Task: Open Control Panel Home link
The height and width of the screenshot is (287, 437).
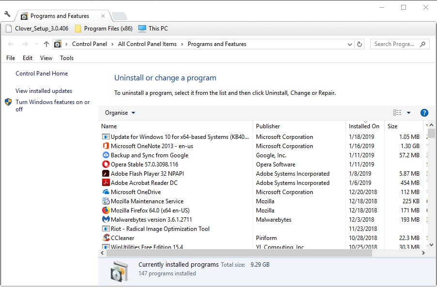Action: click(x=42, y=74)
